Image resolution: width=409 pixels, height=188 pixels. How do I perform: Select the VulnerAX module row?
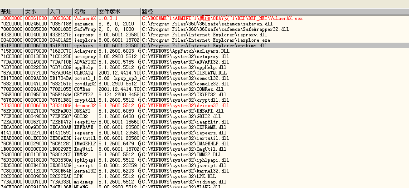85,18
